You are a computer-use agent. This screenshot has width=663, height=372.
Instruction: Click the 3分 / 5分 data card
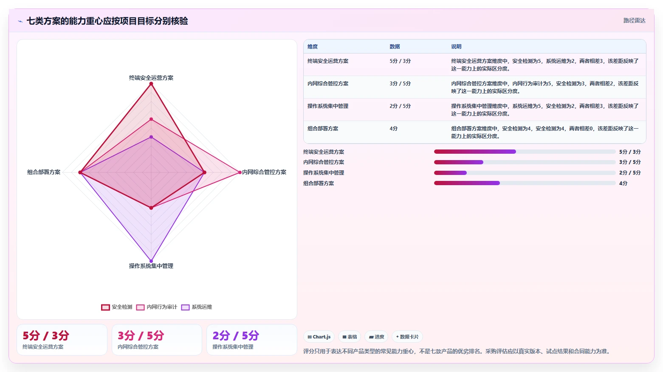[x=157, y=340]
